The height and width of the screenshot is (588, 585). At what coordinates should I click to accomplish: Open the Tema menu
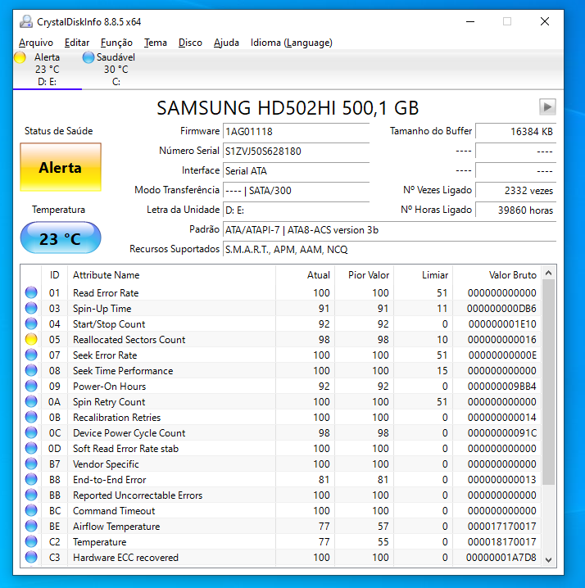click(x=156, y=43)
